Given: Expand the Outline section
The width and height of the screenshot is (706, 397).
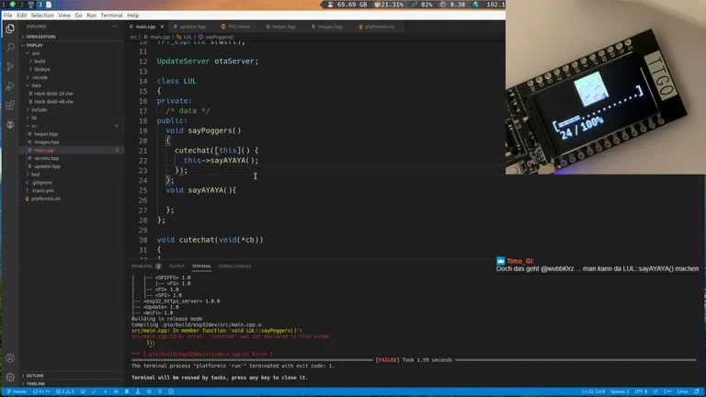Looking at the screenshot, I should click(x=72, y=375).
